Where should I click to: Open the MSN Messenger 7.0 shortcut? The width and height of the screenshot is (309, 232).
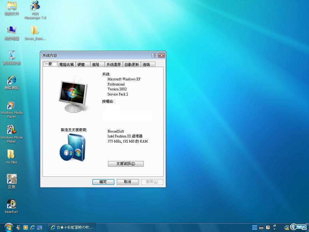35,10
